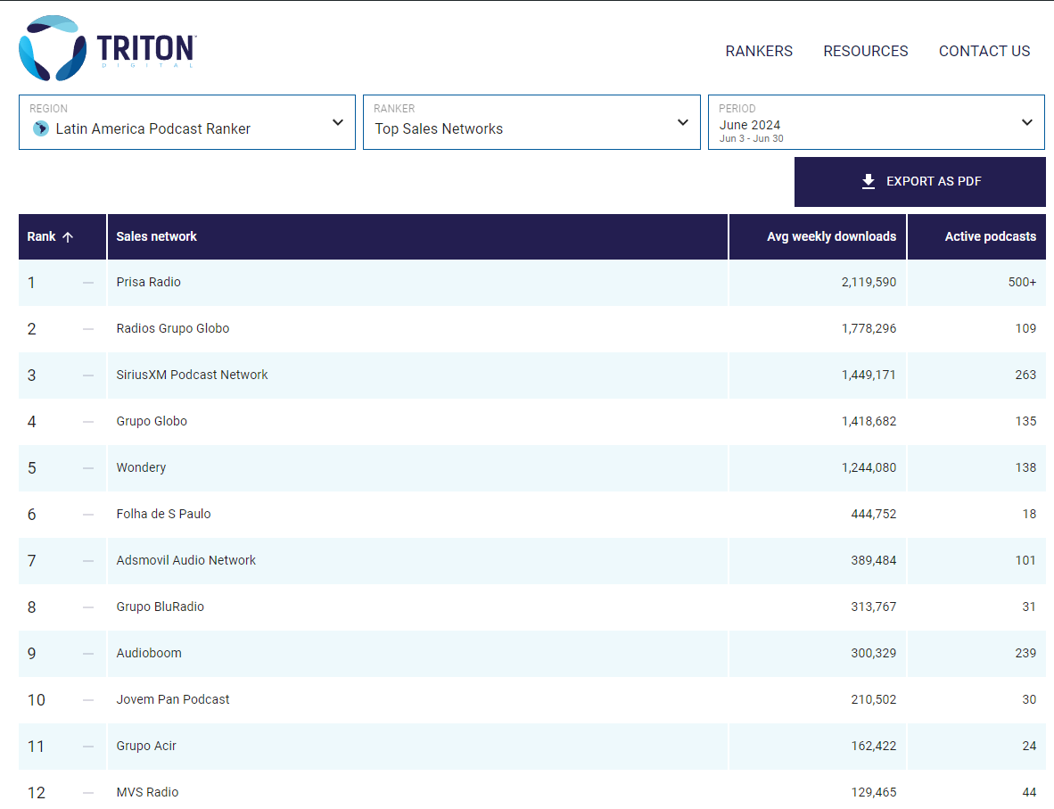This screenshot has width=1054, height=809.
Task: Select SiriusXM Podcast Network name
Action: click(193, 375)
